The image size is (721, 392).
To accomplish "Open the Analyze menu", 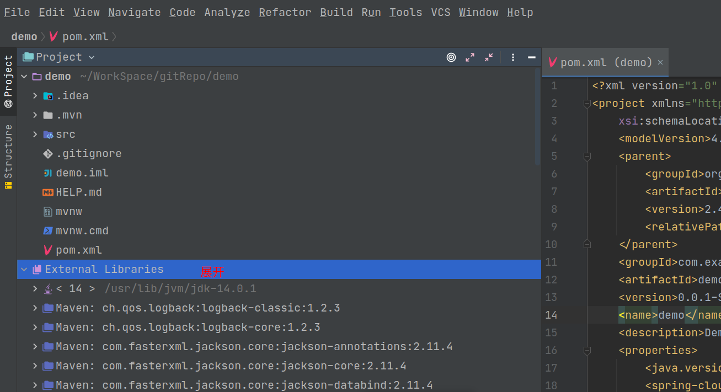I will click(x=227, y=12).
